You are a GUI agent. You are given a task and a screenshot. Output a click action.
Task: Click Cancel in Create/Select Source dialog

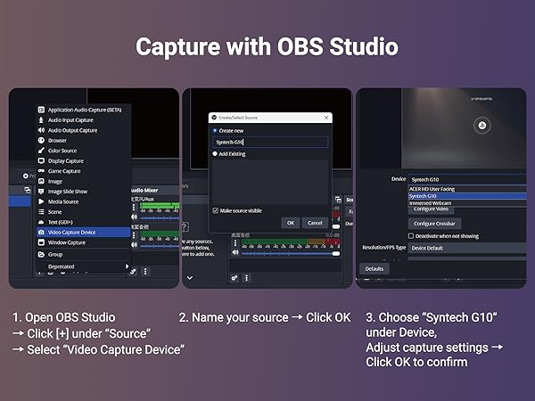click(x=315, y=223)
